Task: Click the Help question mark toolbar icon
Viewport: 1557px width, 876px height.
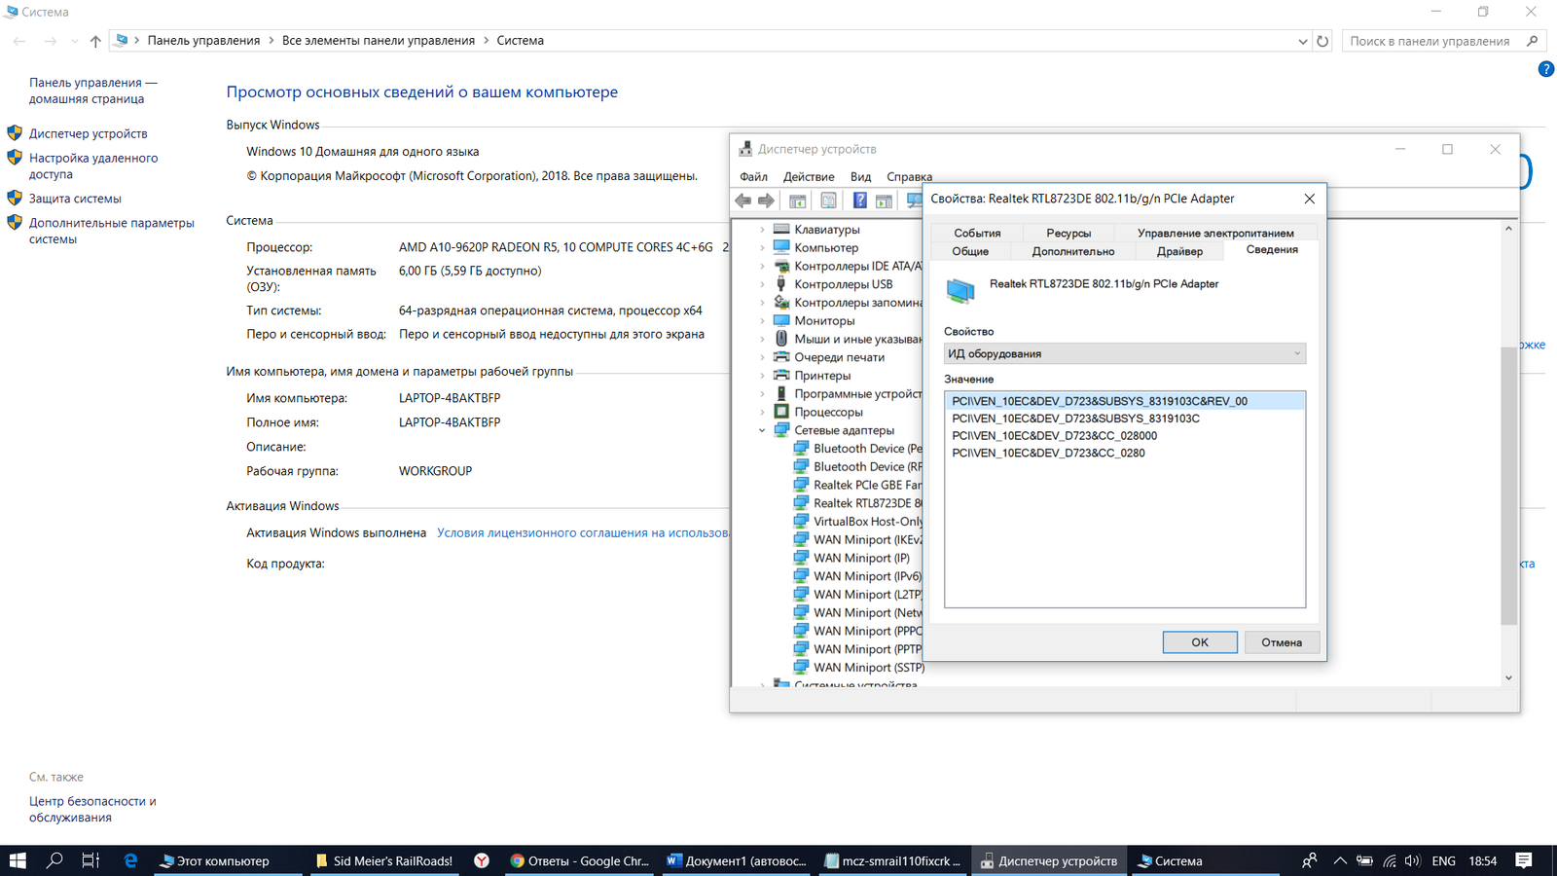Action: tap(859, 201)
